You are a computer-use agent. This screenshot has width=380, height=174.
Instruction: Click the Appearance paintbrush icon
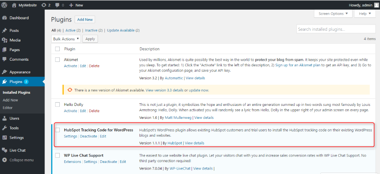(4, 72)
